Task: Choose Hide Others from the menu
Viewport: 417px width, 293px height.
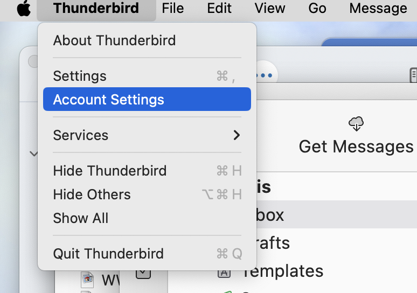Action: pos(92,194)
